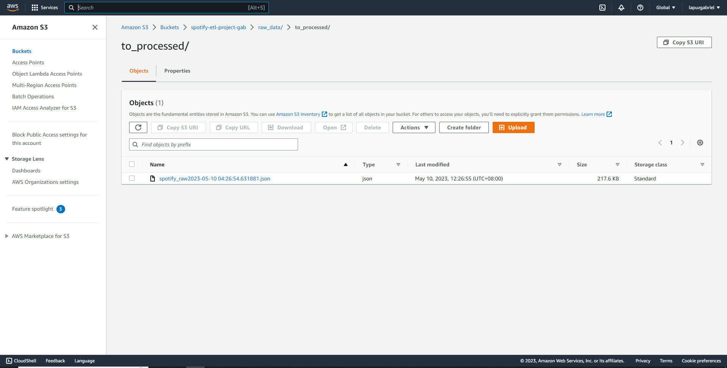The image size is (727, 368).
Task: Open external link icon after Learn more
Action: pyautogui.click(x=609, y=114)
